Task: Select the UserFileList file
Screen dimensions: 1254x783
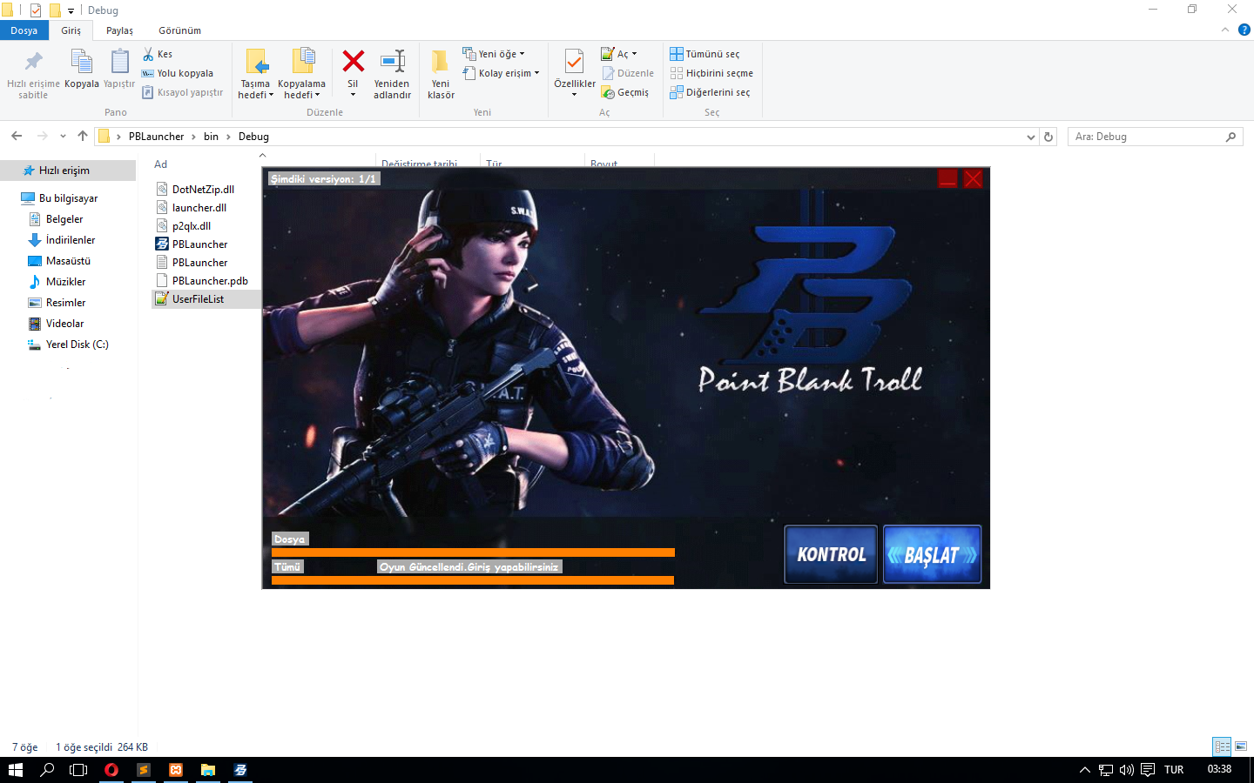Action: coord(206,299)
